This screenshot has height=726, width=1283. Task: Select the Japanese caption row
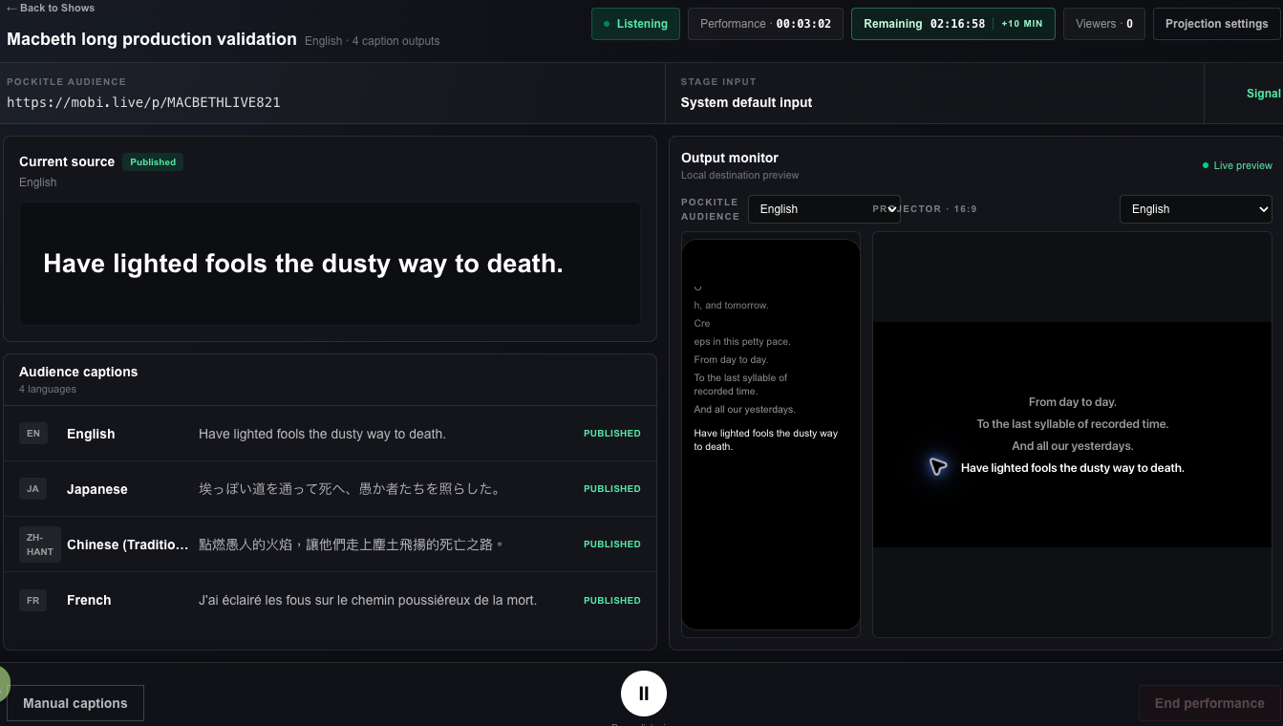[x=330, y=489]
